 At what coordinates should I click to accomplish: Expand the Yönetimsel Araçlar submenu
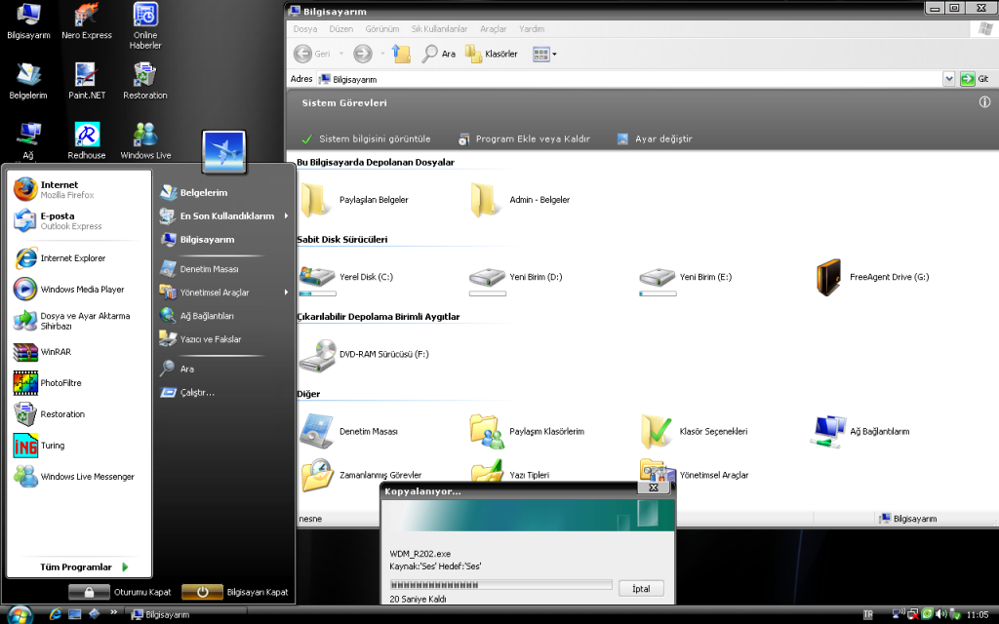pyautogui.click(x=215, y=291)
